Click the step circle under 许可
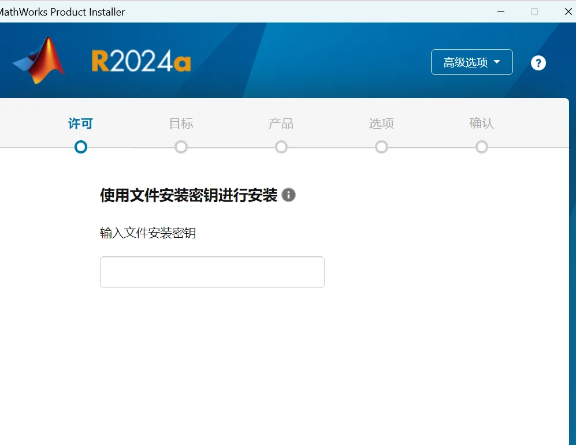The height and width of the screenshot is (445, 576). pos(81,147)
